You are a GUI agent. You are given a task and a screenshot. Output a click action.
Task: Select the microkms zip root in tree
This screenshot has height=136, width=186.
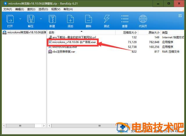24,32
